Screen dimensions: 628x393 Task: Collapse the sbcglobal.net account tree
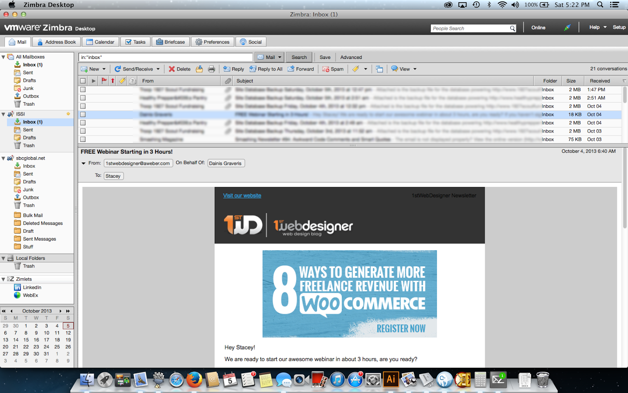pyautogui.click(x=3, y=158)
